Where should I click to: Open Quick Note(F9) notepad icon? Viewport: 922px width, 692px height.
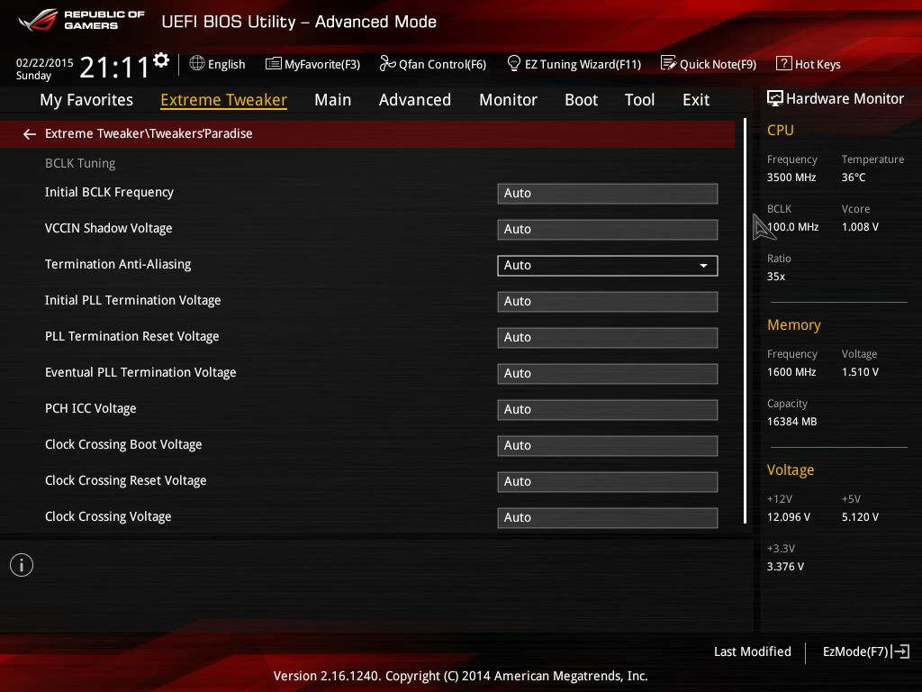668,64
